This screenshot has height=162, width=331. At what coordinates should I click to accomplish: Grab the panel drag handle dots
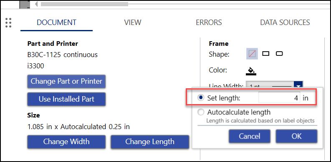(x=8, y=22)
